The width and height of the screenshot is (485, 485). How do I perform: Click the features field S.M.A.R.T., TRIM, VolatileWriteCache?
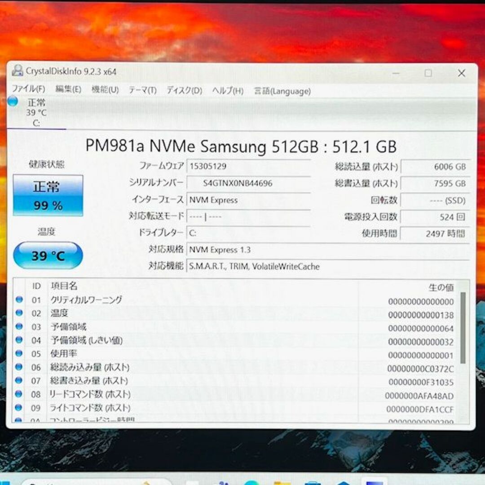[328, 266]
